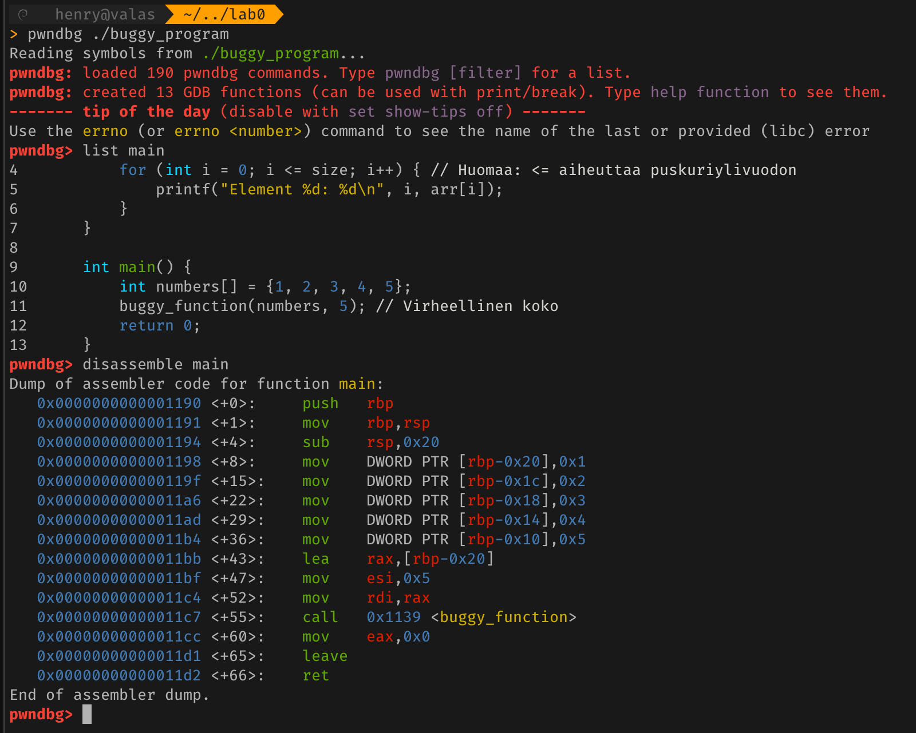The width and height of the screenshot is (916, 733).
Task: Click the 'list main' command text
Action: click(123, 151)
